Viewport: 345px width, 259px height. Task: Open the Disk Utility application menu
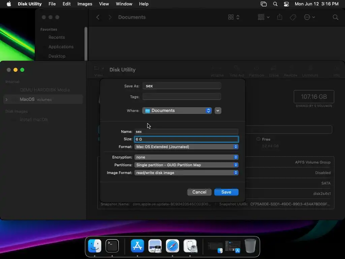point(30,4)
